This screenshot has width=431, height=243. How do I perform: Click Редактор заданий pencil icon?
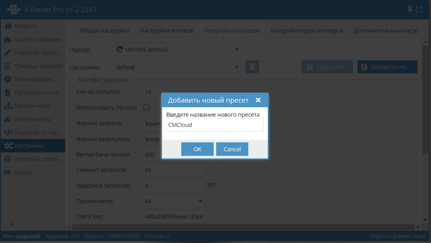point(8,53)
